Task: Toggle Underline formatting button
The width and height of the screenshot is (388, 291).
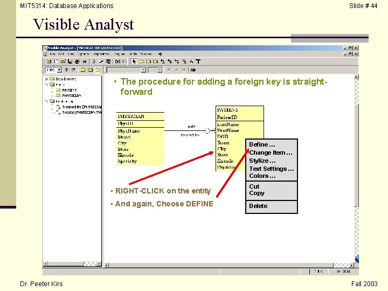Action: click(x=184, y=70)
